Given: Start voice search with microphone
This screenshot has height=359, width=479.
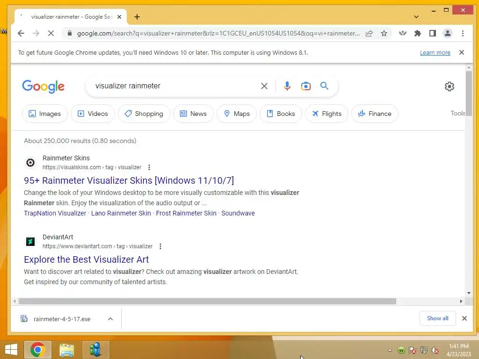Looking at the screenshot, I should coord(287,86).
